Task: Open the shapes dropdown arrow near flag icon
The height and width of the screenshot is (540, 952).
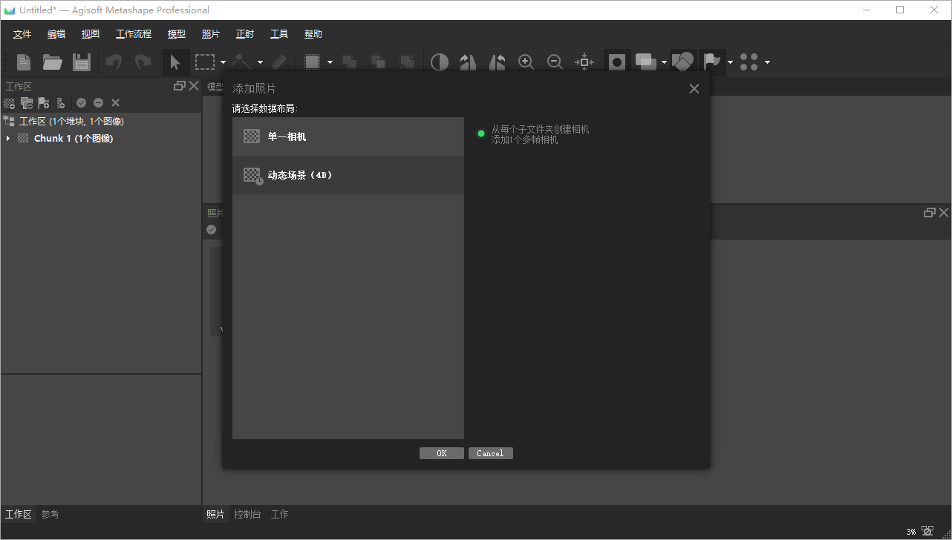Action: click(x=730, y=62)
